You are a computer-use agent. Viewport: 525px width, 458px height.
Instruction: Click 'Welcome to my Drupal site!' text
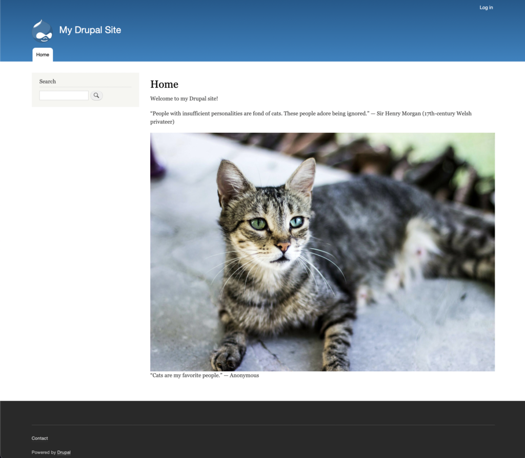pos(184,98)
